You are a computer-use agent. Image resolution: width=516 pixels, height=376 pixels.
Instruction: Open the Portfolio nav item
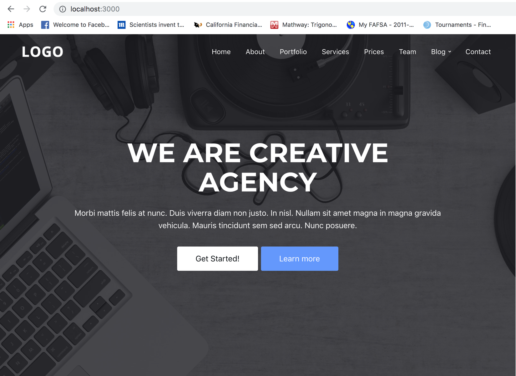(x=293, y=52)
